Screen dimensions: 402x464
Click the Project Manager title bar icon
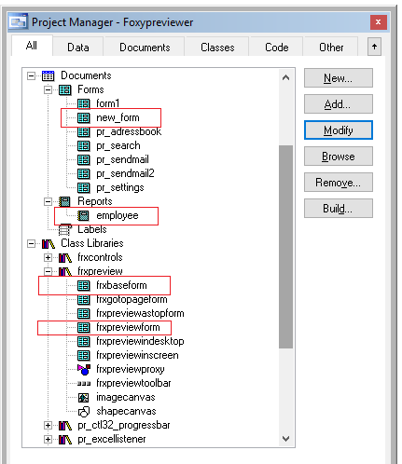click(19, 21)
